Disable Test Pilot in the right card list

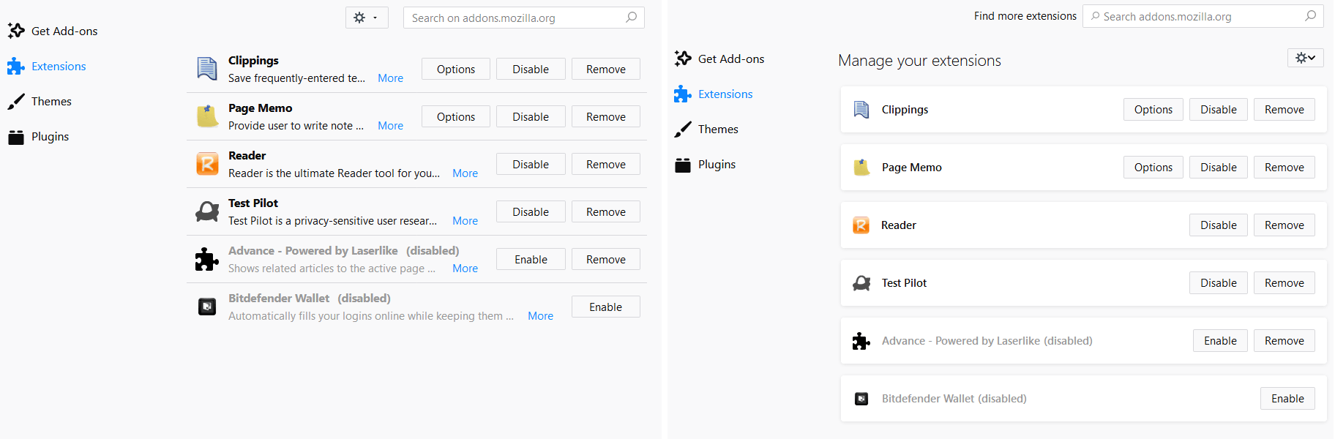click(1219, 283)
